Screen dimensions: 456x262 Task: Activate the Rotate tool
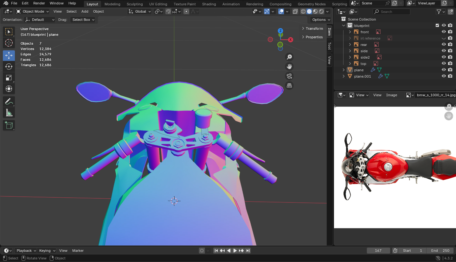(x=9, y=67)
